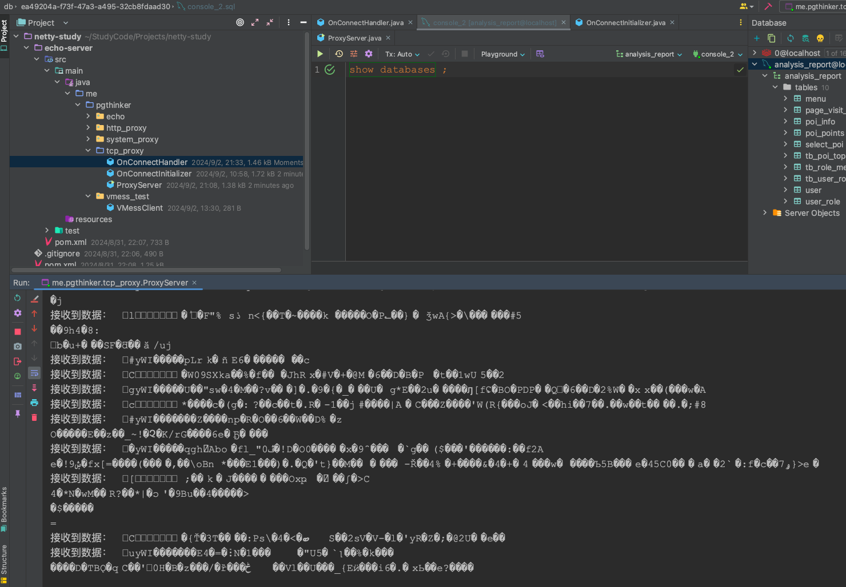Collapse the tables folder in Database tree

tap(775, 87)
